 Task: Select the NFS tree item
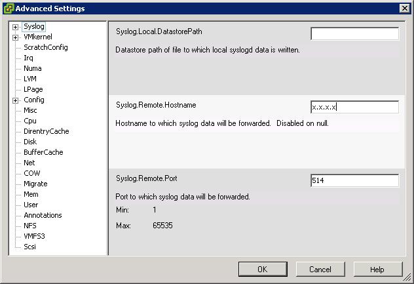(30, 226)
